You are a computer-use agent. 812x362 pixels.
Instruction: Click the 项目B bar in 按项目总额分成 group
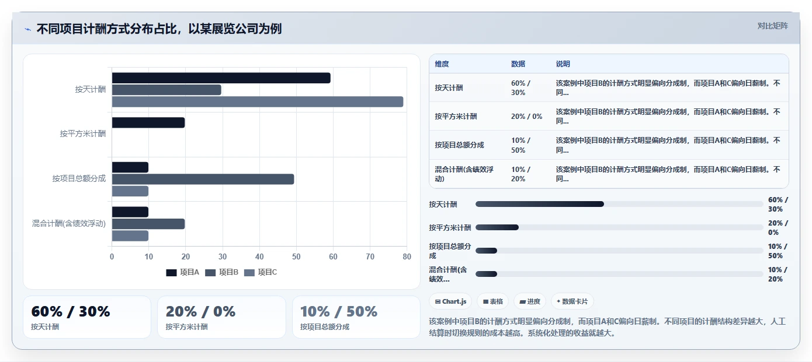(x=203, y=179)
